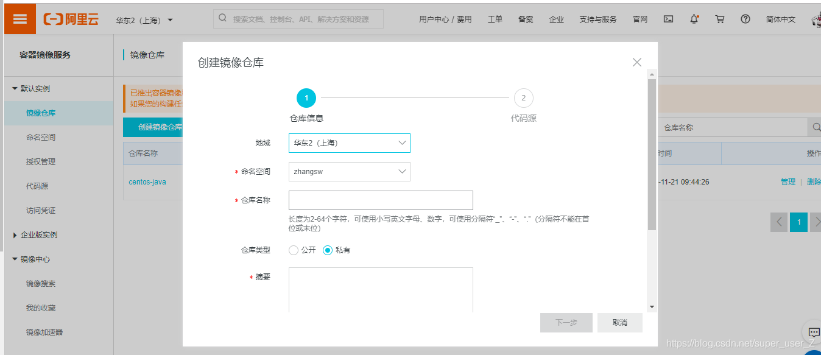
Task: Close the 创建镜像仓库 dialog
Action: (x=637, y=62)
